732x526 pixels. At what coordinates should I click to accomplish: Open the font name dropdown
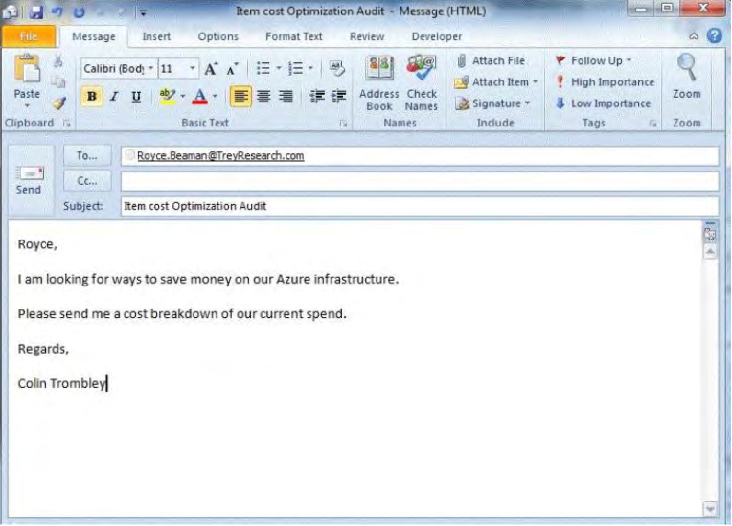pos(150,69)
